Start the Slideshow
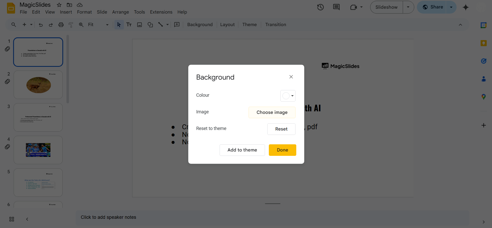This screenshot has height=228, width=492. (386, 7)
